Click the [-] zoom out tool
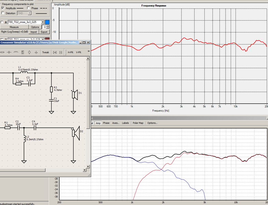The width and height of the screenshot is (268, 205). [61, 52]
